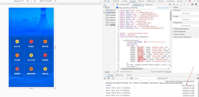Show the console sidebar icon
This screenshot has width=199, height=97.
pos(105,78)
